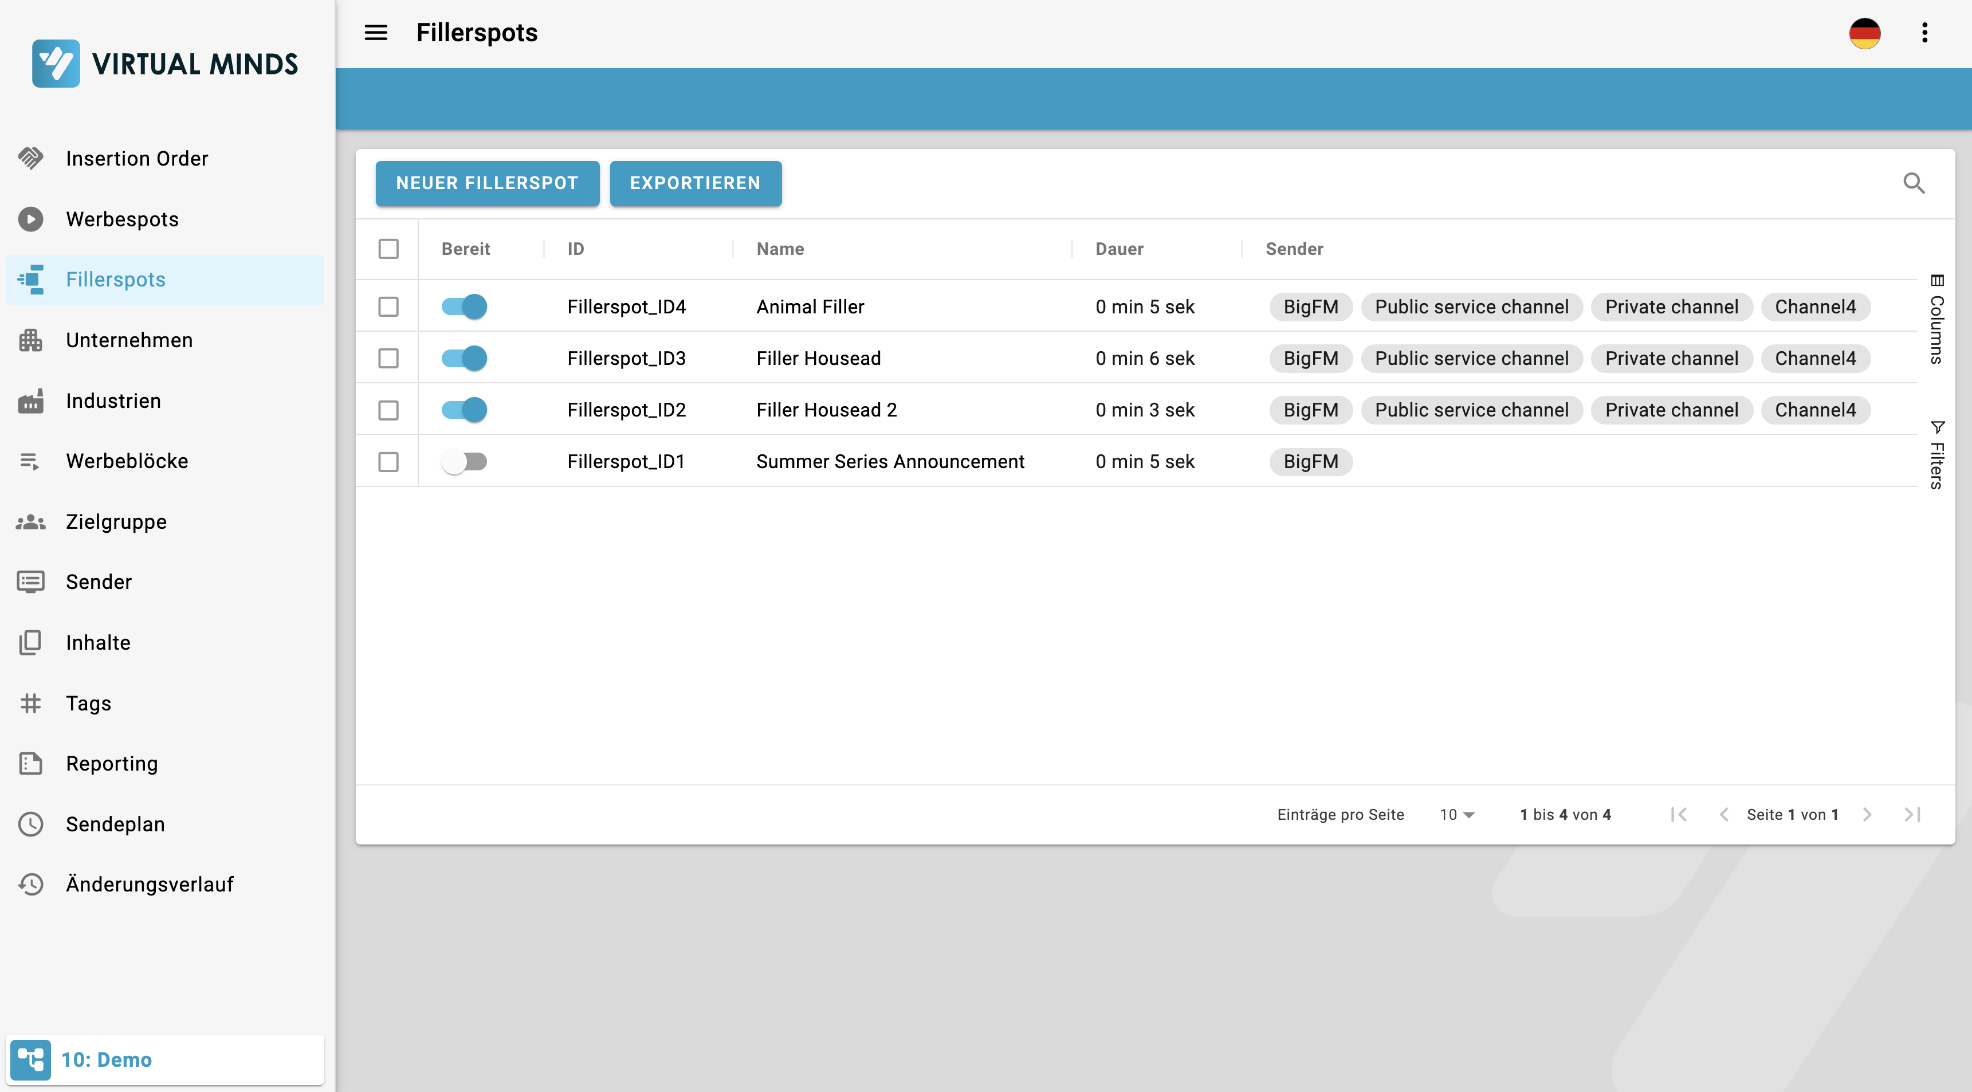This screenshot has width=1972, height=1092.
Task: Open entries per page dropdown
Action: (1456, 815)
